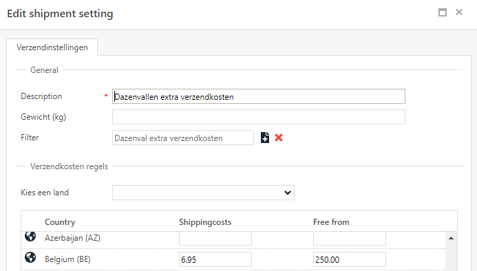
Task: Click the scroll up arrow in country table
Action: [x=451, y=238]
